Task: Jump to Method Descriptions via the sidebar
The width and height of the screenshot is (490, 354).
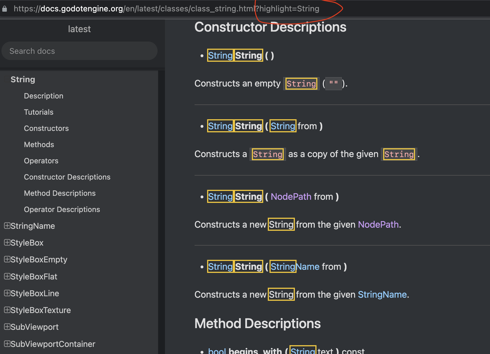Action: [60, 193]
